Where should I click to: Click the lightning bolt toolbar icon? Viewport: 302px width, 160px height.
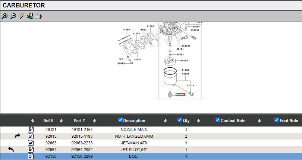pos(22,16)
